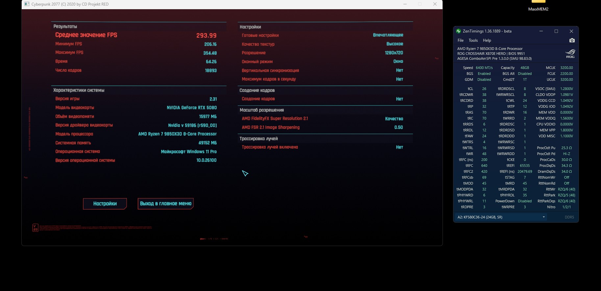Click the Настройки button
Image resolution: width=601 pixels, height=291 pixels.
pyautogui.click(x=105, y=204)
